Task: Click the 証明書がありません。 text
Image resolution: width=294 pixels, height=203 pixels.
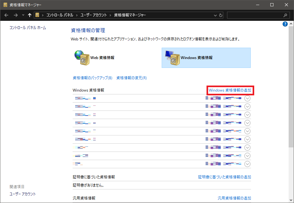Action: [x=88, y=185]
